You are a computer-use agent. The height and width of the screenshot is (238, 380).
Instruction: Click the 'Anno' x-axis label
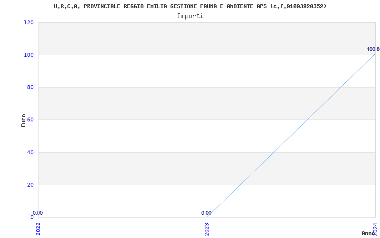pos(368,233)
